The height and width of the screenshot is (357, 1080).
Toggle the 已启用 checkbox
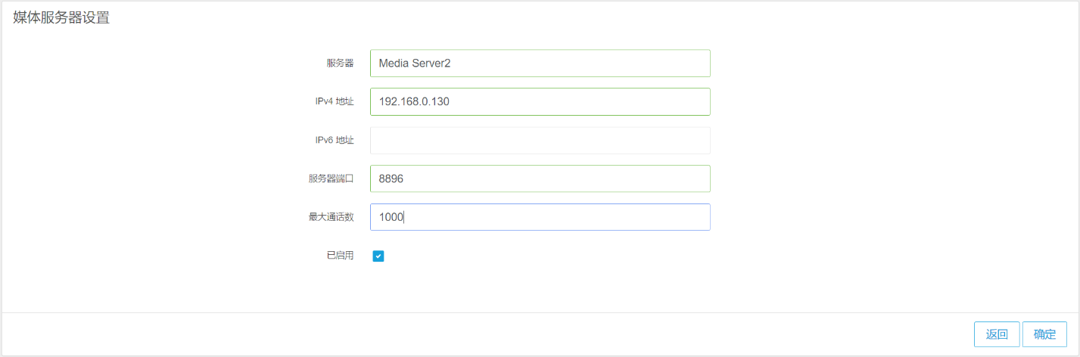[378, 256]
